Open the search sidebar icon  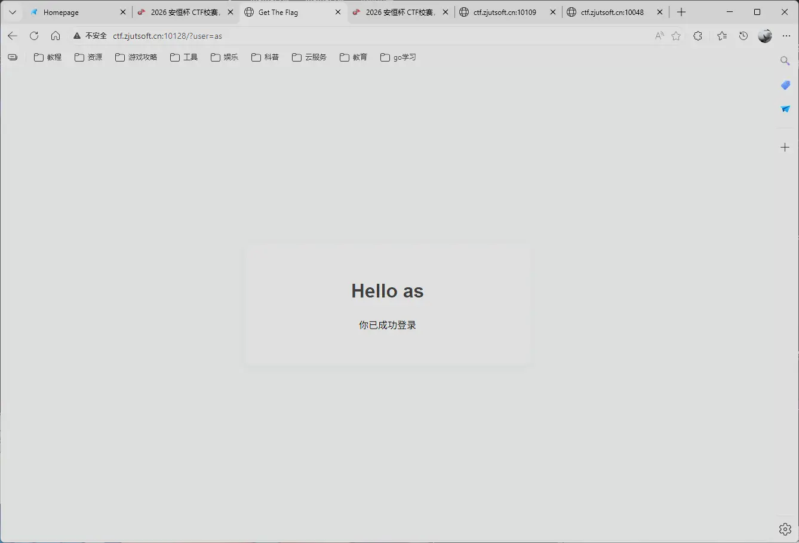785,61
